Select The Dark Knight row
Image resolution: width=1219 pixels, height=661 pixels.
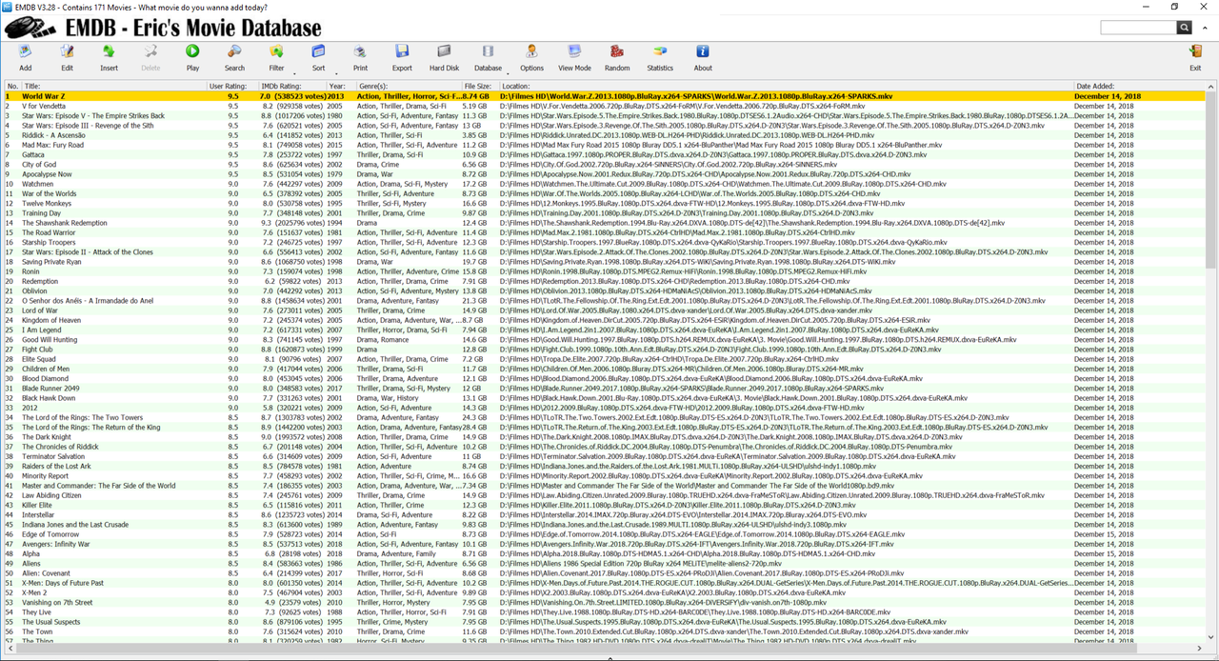pos(604,437)
